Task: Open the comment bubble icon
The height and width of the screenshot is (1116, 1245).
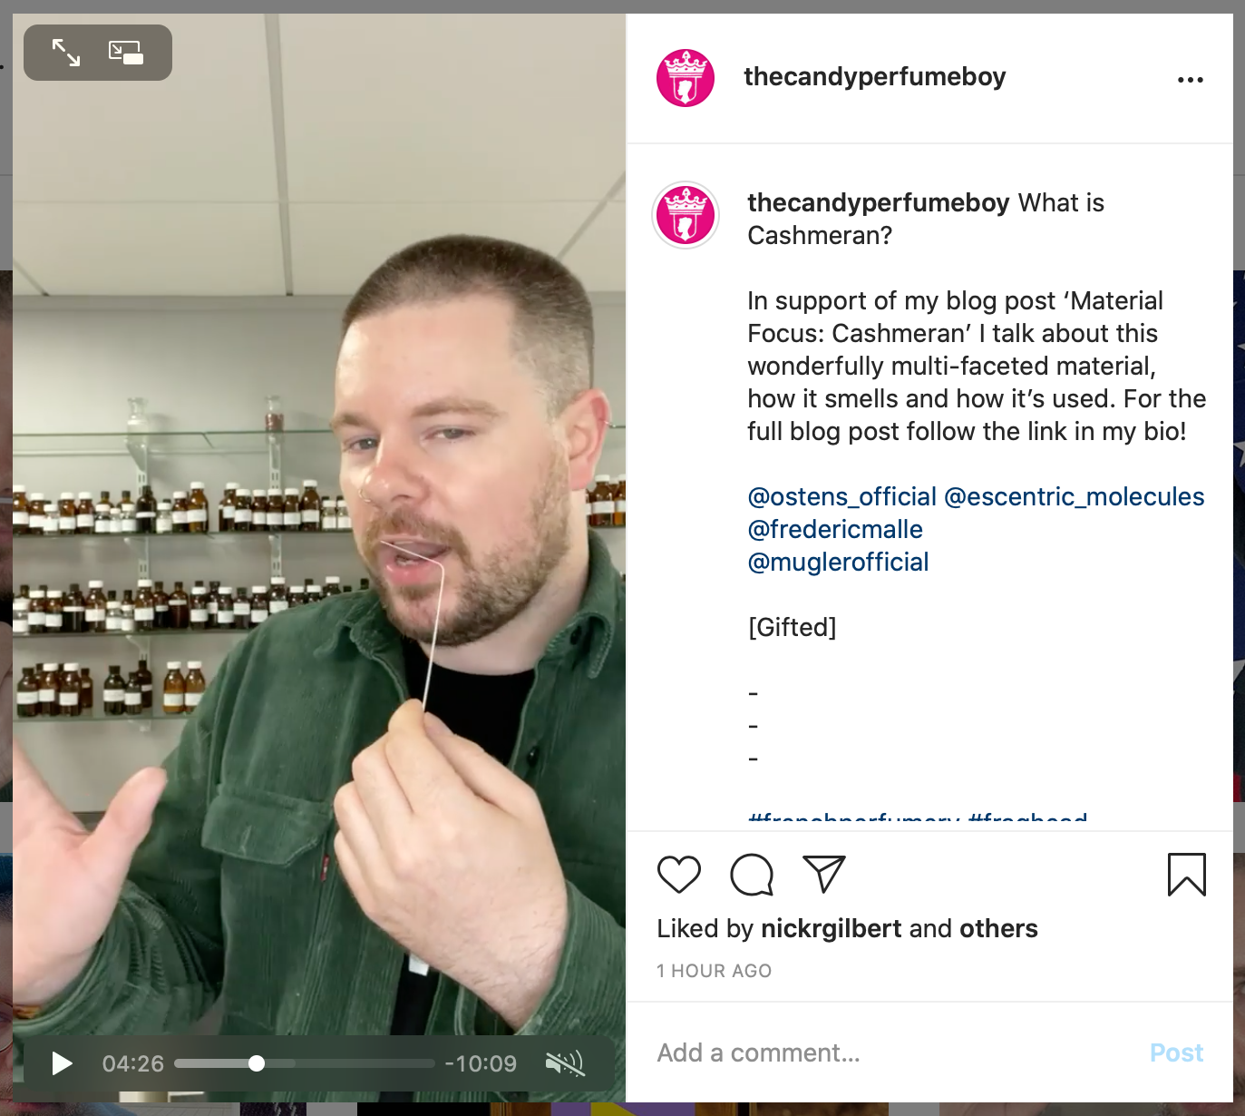Action: pos(752,875)
